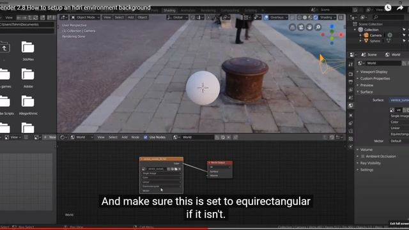The image size is (409, 230).
Task: Open the Single Image source dropdown on node
Action: [161, 173]
